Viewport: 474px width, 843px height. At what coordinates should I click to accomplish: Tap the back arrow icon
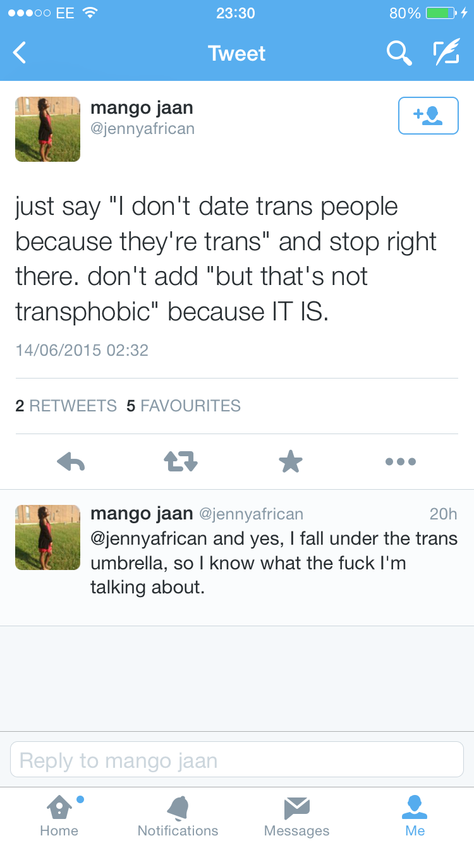coord(20,53)
